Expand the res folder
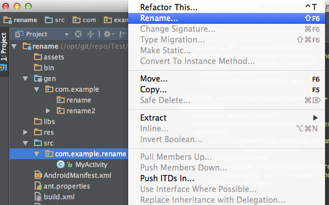This screenshot has width=329, height=205. (x=26, y=133)
